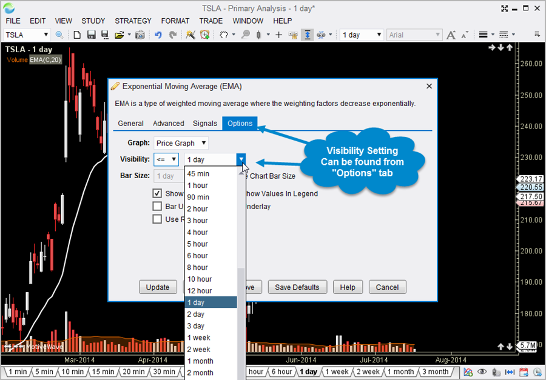Open the STUDY menu
The image size is (546, 380).
point(93,21)
